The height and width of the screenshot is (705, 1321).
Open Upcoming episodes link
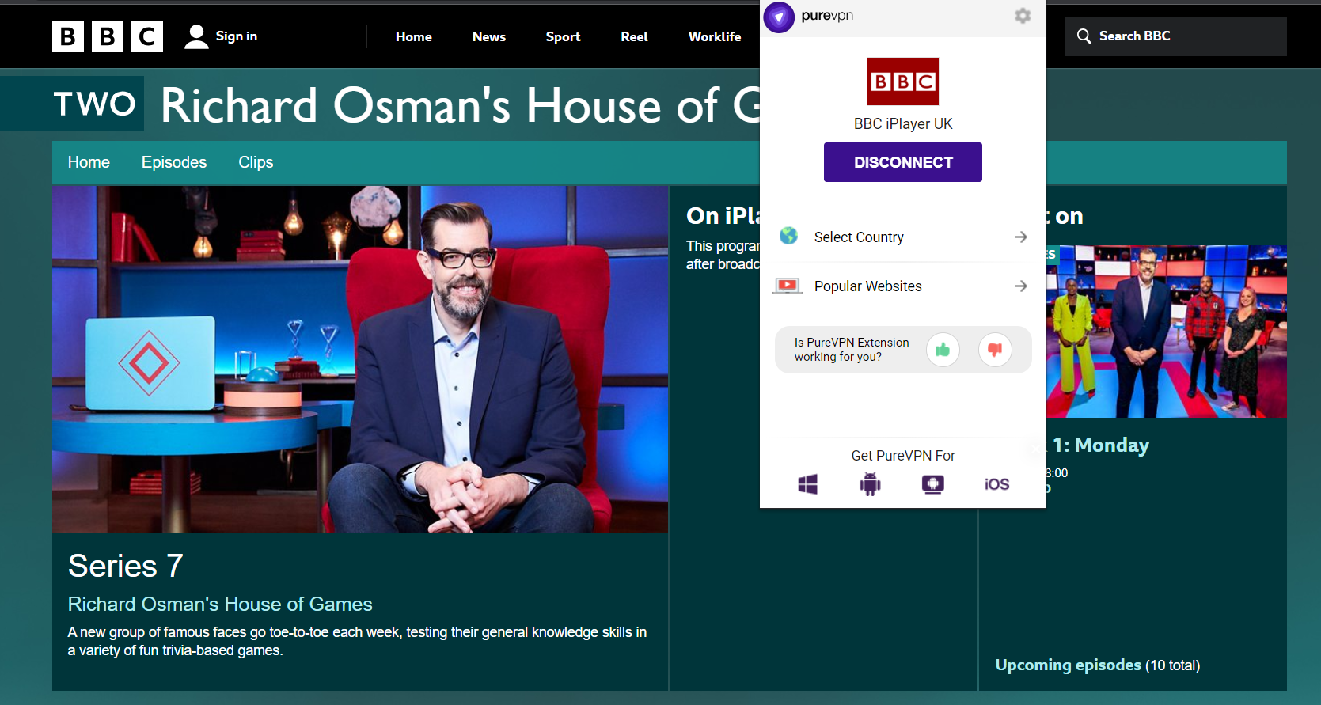[1069, 665]
